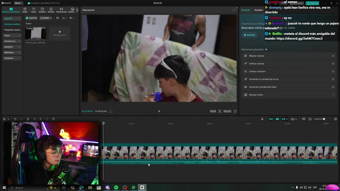Click the player focus frame icon

(220, 111)
